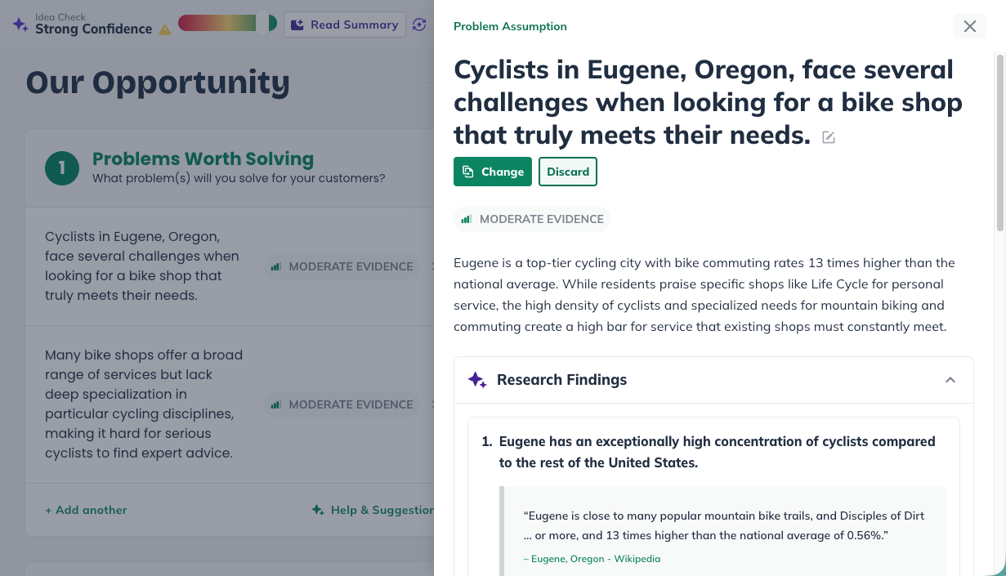Click Moderate Evidence badge for the bike shops specialization problem
The image size is (1006, 576).
click(x=342, y=404)
